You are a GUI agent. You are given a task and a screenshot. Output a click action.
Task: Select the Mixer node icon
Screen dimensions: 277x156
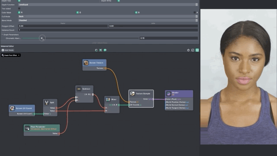[108, 100]
